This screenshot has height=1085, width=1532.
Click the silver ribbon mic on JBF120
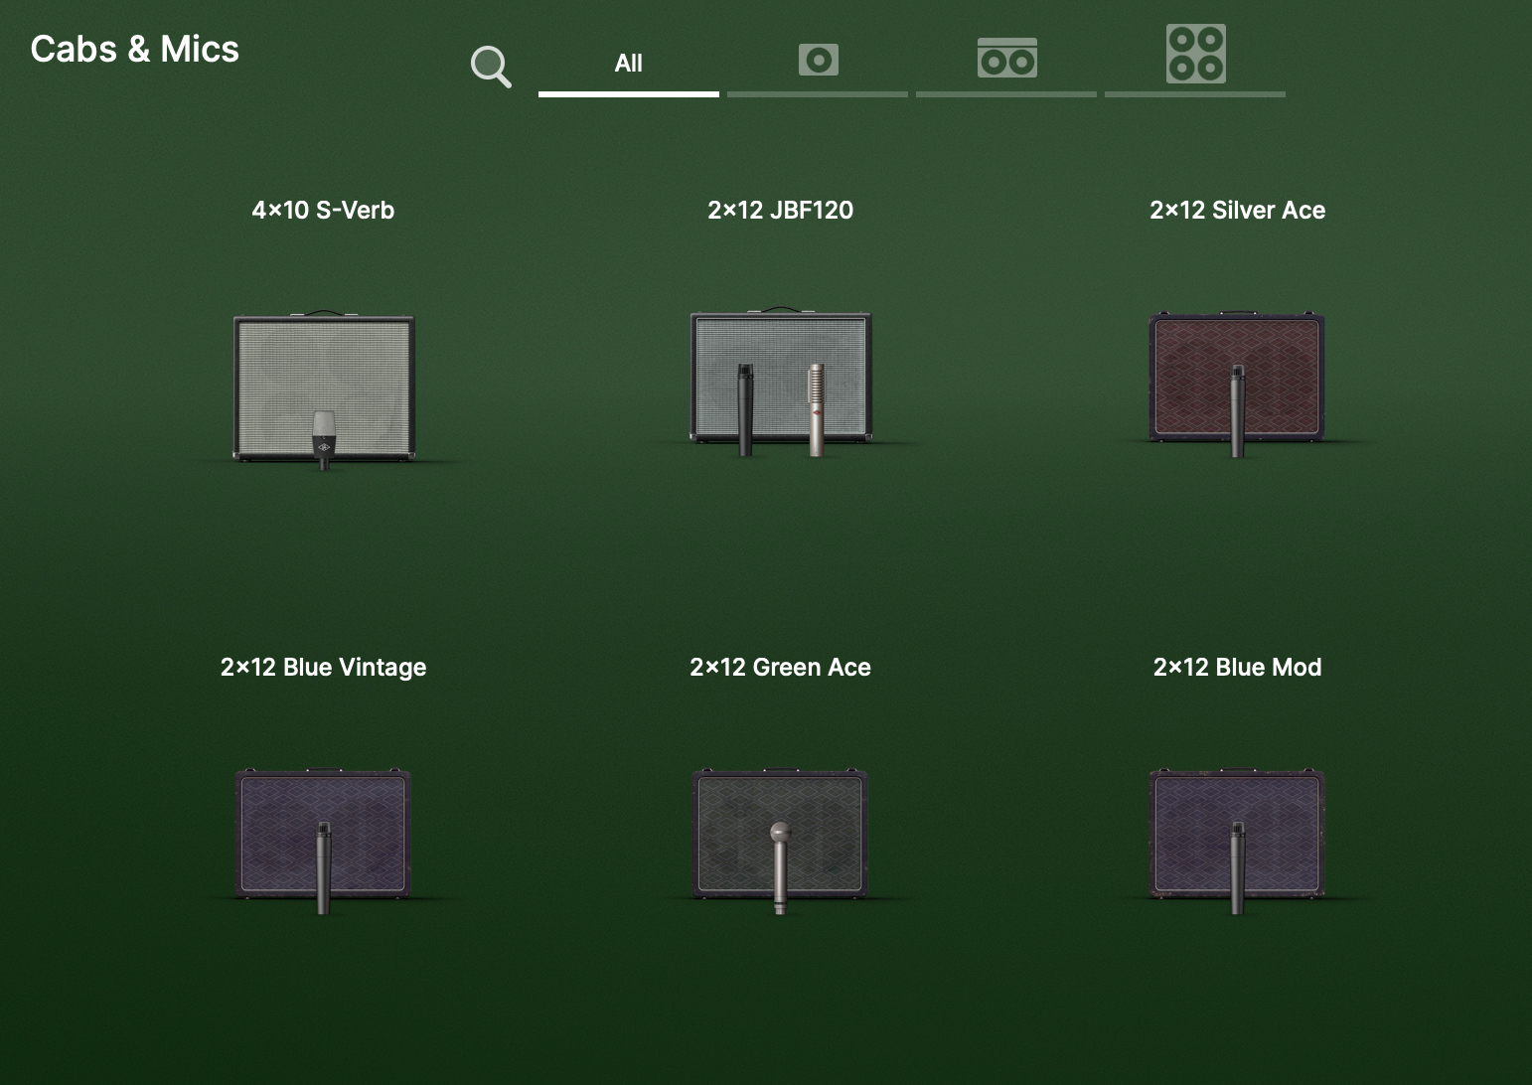(817, 409)
